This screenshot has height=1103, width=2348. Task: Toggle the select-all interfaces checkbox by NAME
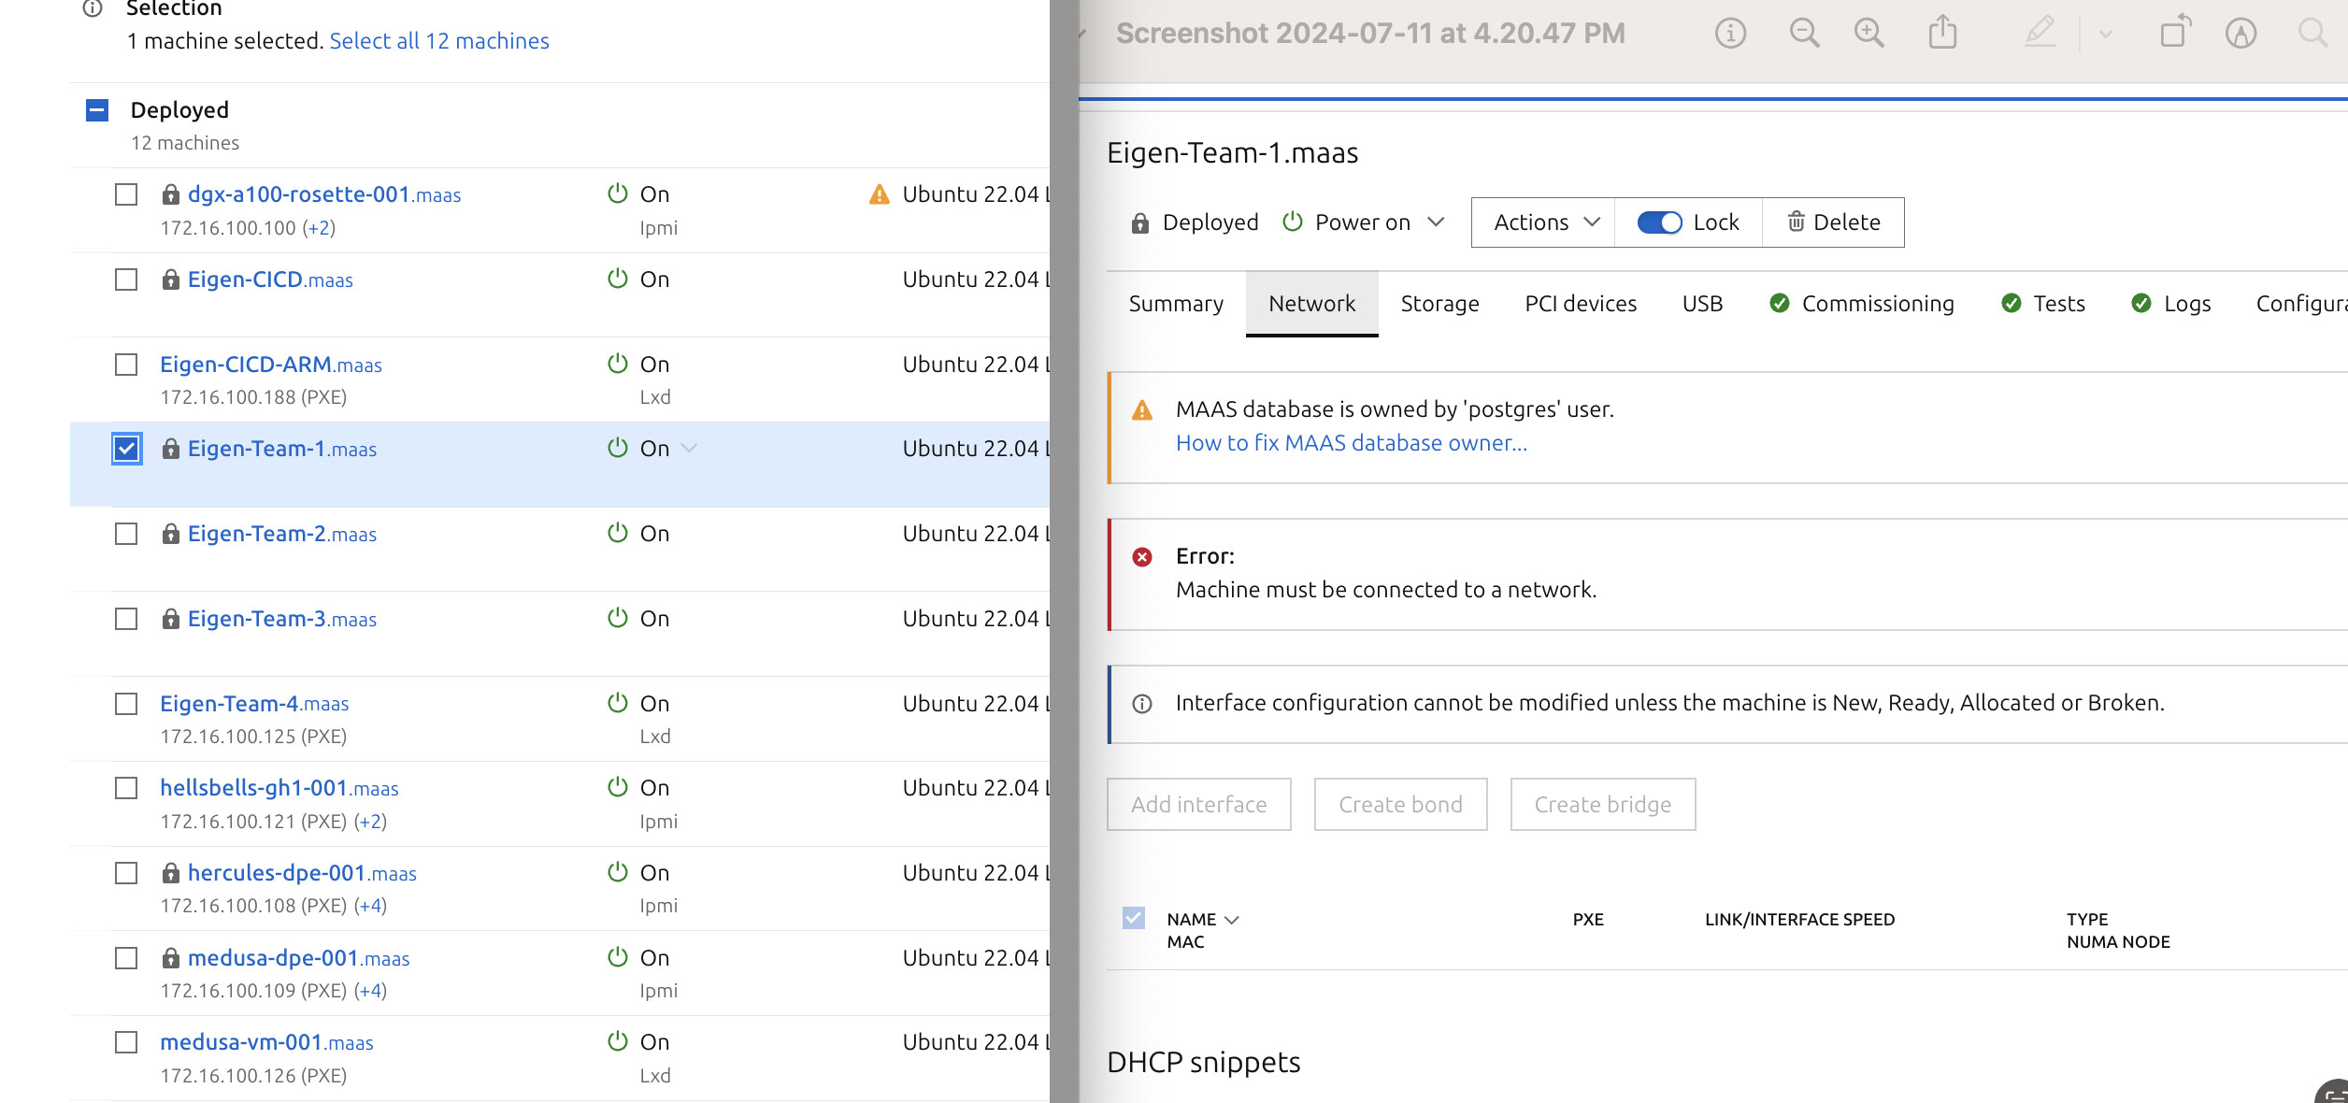pyautogui.click(x=1134, y=918)
